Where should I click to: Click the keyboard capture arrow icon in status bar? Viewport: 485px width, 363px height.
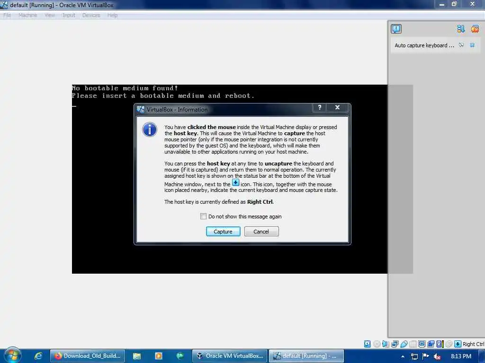pyautogui.click(x=458, y=344)
